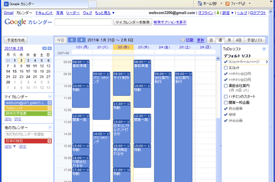Viewport: 275px width, 182px height.
Task: Click the feed icon in browser toolbar
Action: point(227,3)
